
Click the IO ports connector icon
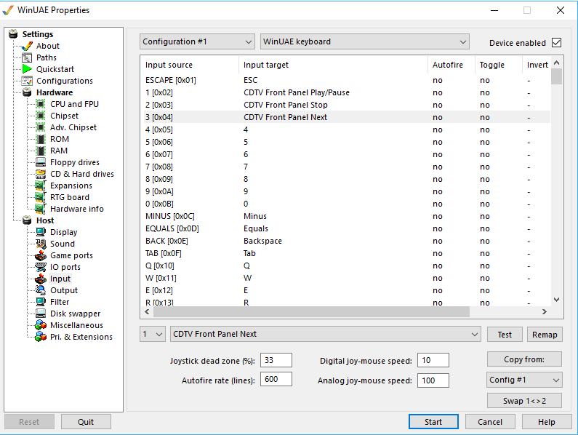pos(41,267)
